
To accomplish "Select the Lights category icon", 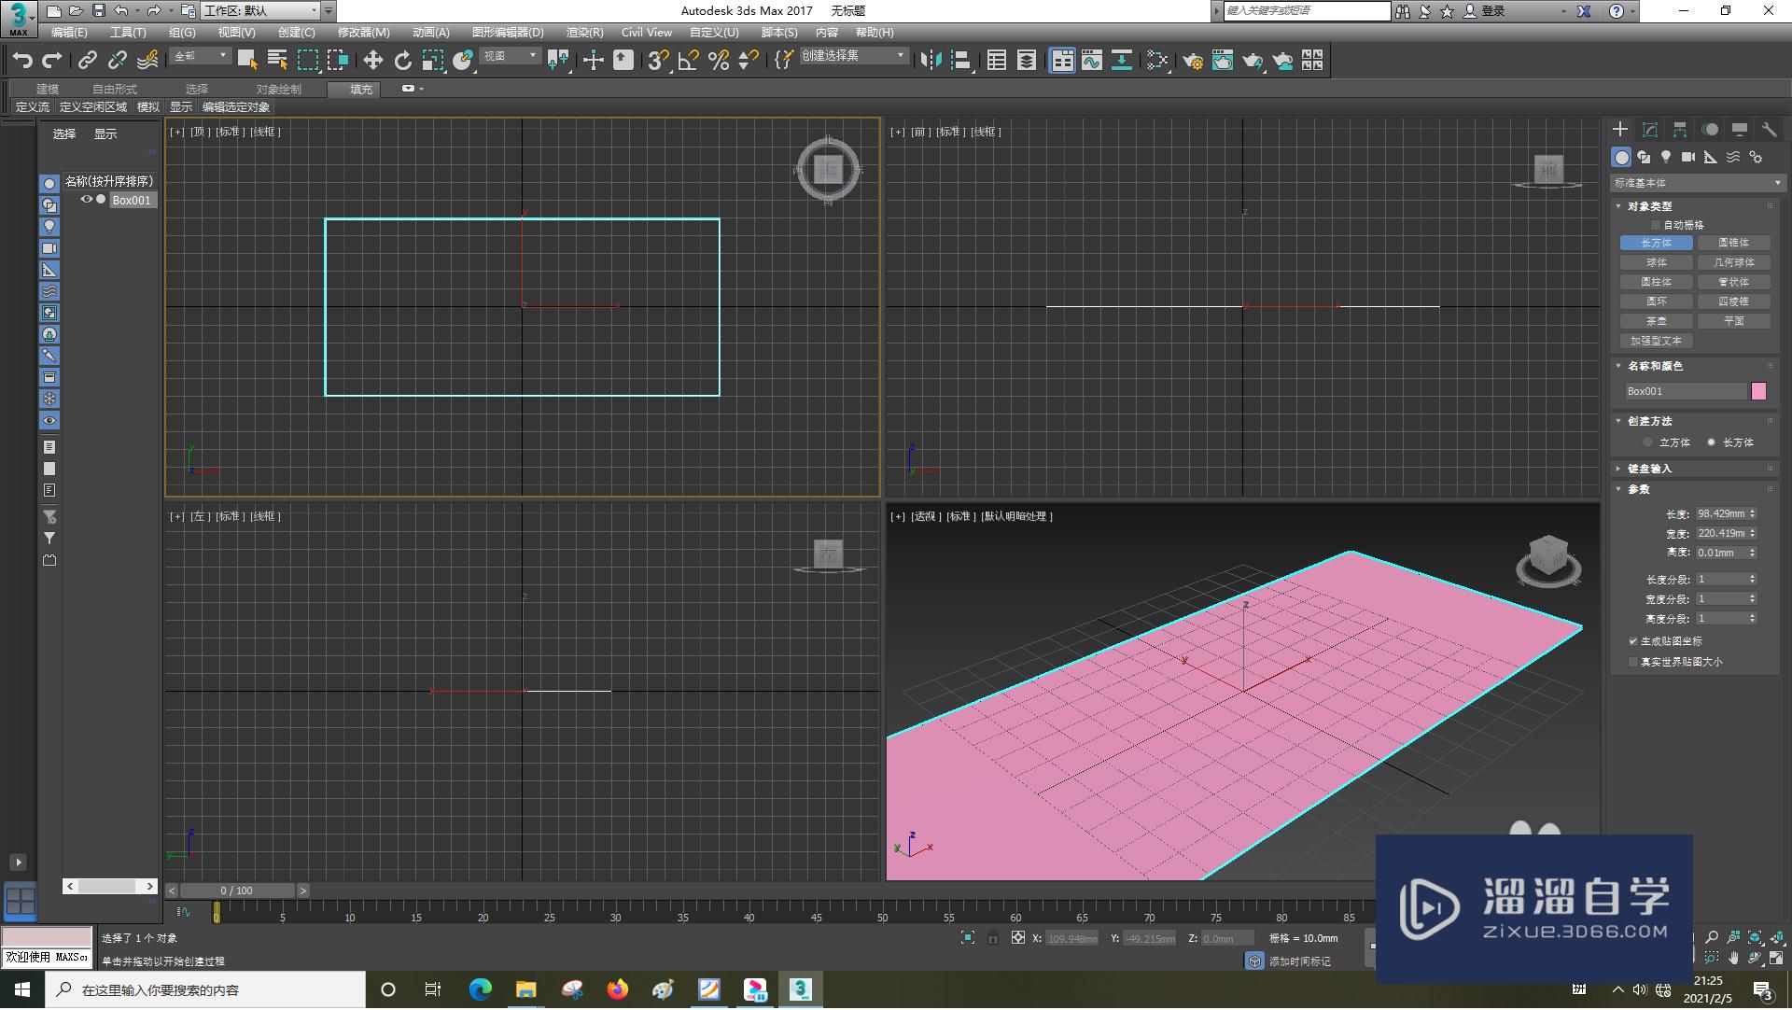I will pos(1666,157).
